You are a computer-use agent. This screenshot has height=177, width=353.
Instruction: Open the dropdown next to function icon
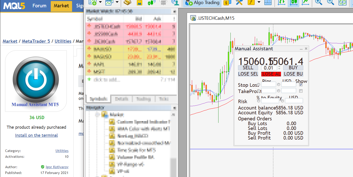[x=259, y=3]
